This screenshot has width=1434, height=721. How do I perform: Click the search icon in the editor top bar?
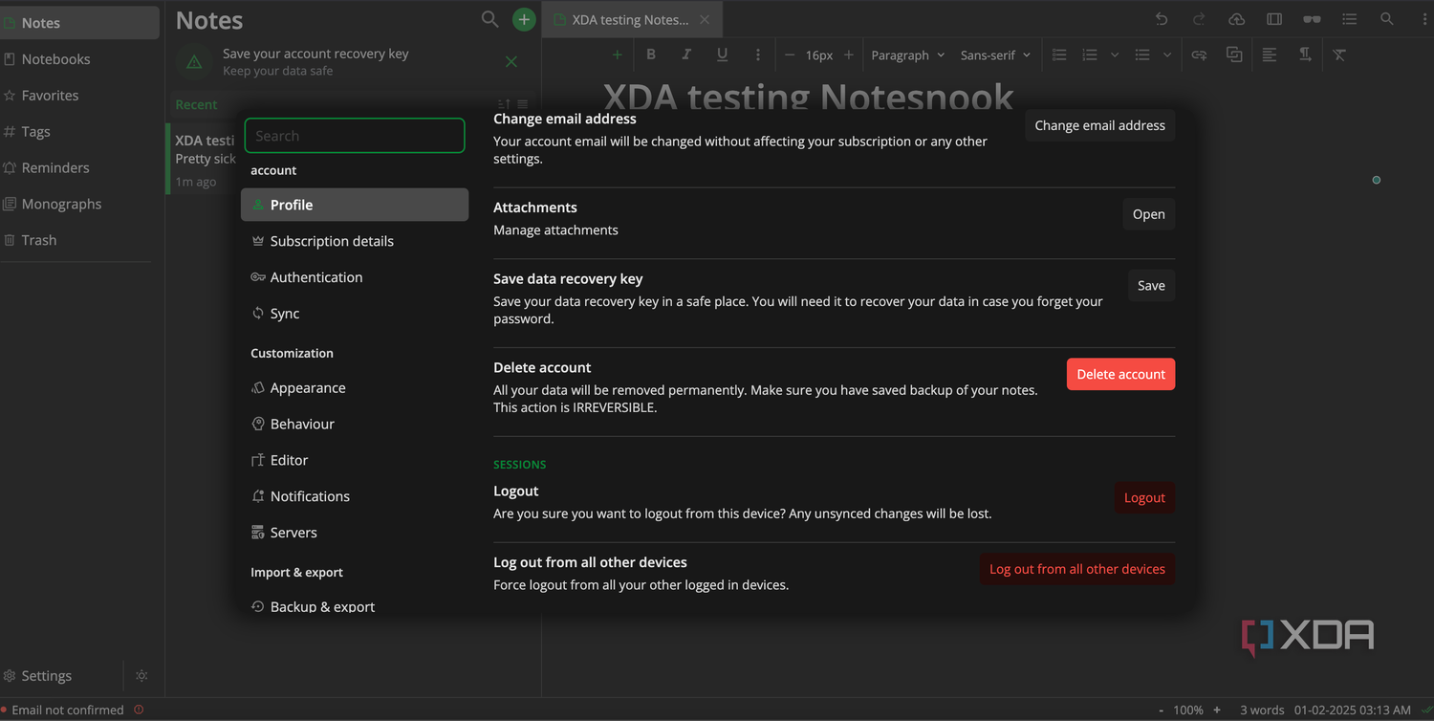click(x=1387, y=19)
